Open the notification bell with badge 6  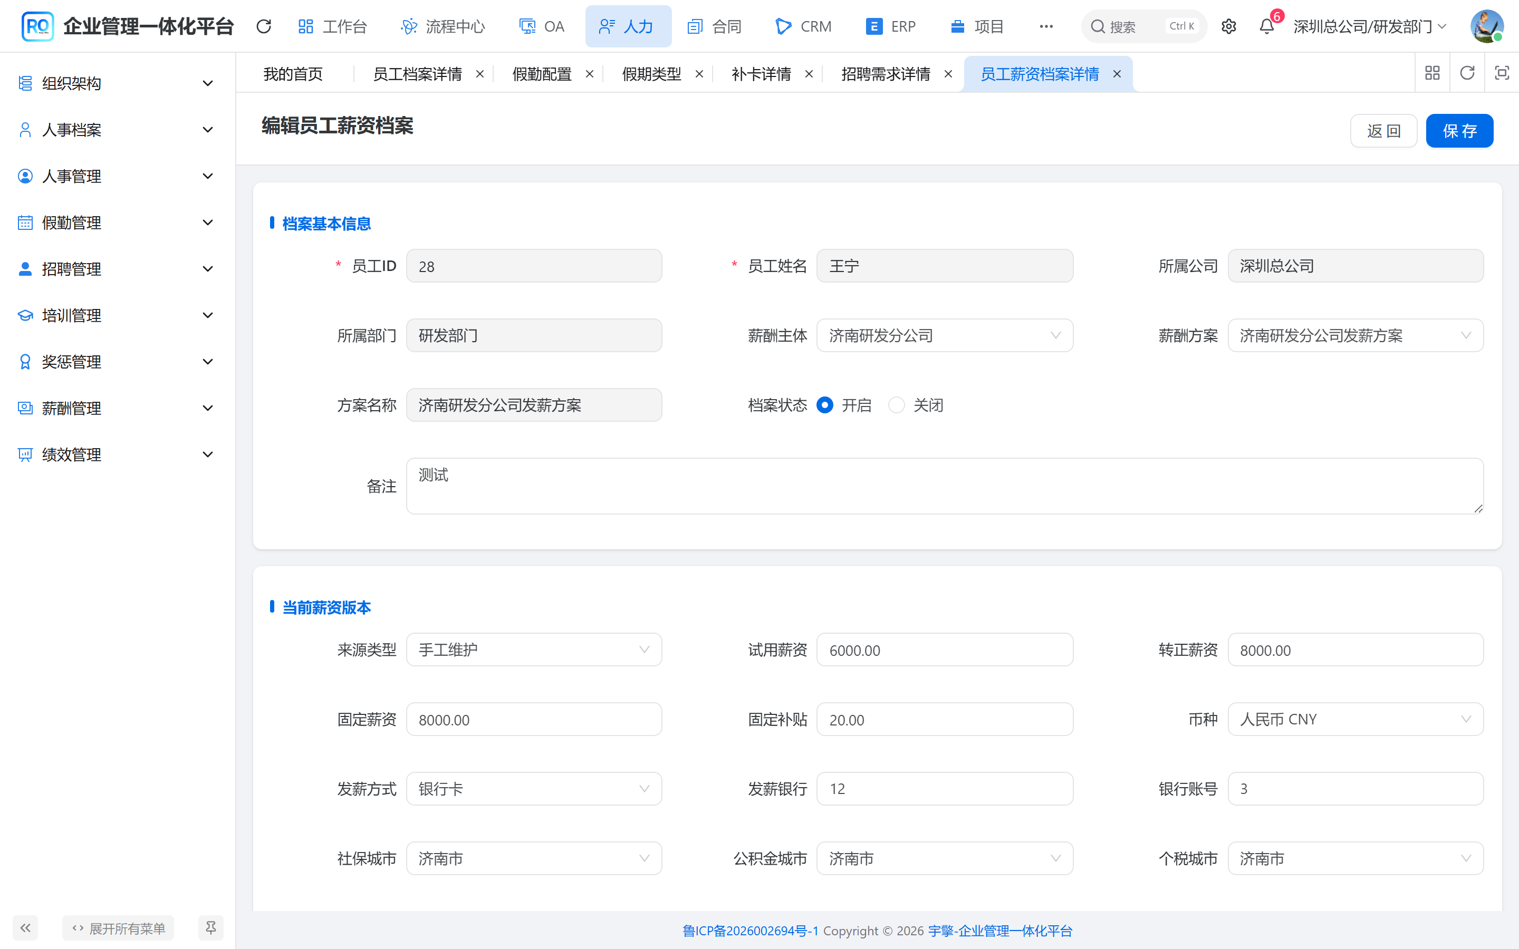click(1267, 26)
